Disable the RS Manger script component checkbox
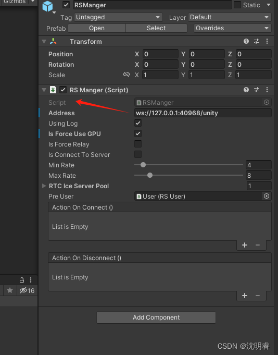The height and width of the screenshot is (355, 278). click(63, 90)
